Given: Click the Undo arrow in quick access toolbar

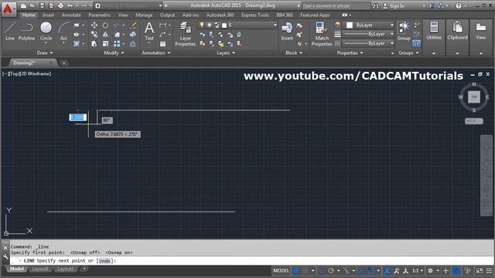Looking at the screenshot, I should 70,5.
